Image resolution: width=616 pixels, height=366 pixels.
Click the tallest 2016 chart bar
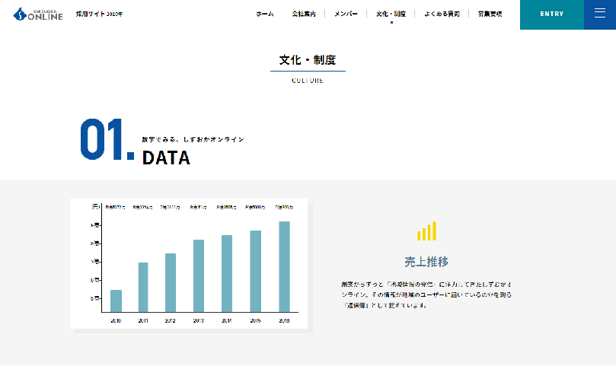pyautogui.click(x=284, y=266)
